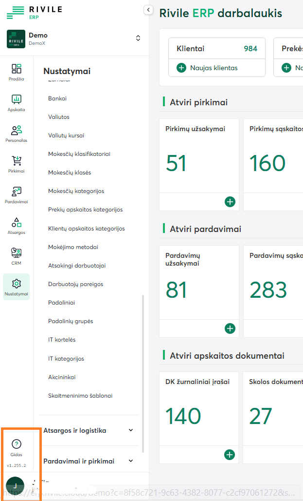Select Mokėjimo metodai menu item

click(x=73, y=247)
